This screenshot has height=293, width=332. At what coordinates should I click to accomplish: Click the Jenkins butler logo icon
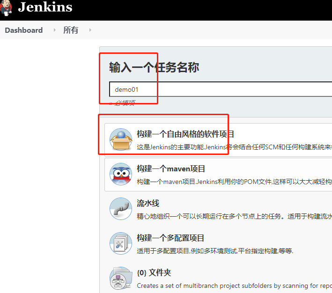6,7
